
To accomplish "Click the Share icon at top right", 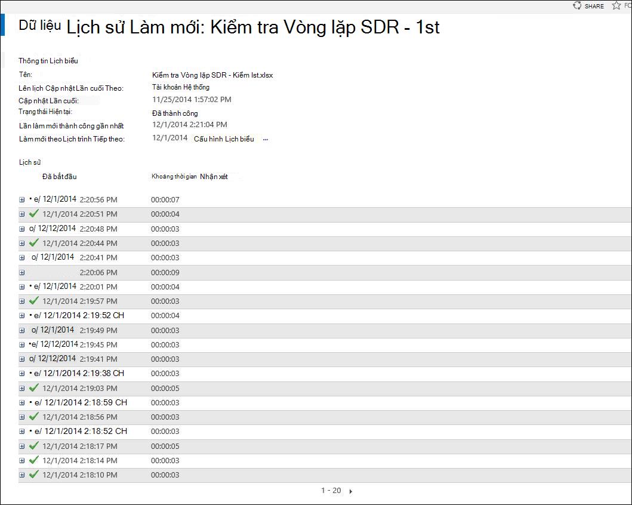I will click(x=577, y=5).
